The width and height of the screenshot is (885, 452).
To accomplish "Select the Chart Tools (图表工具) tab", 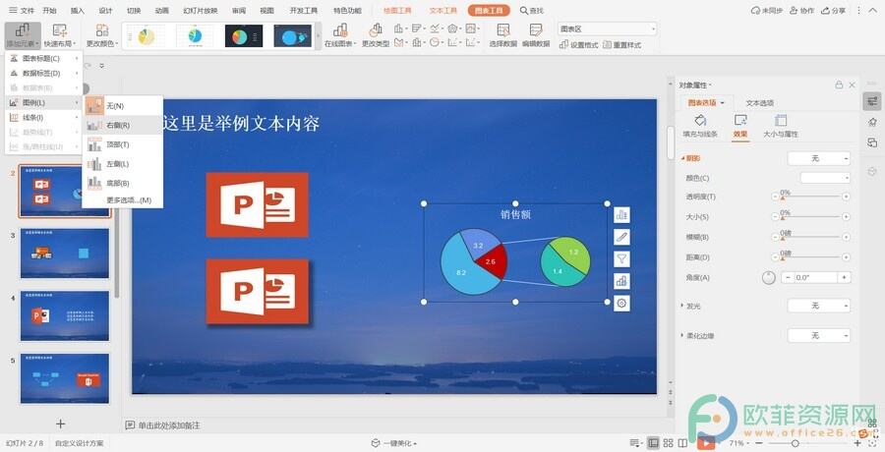I will tap(489, 10).
